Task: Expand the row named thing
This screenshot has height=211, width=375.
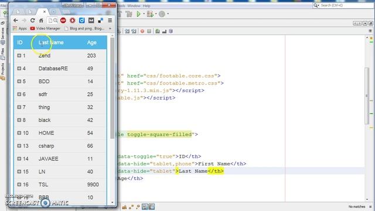Action: (x=19, y=107)
